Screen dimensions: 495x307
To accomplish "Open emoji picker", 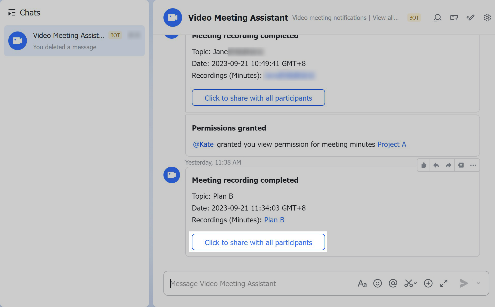I will [x=377, y=283].
